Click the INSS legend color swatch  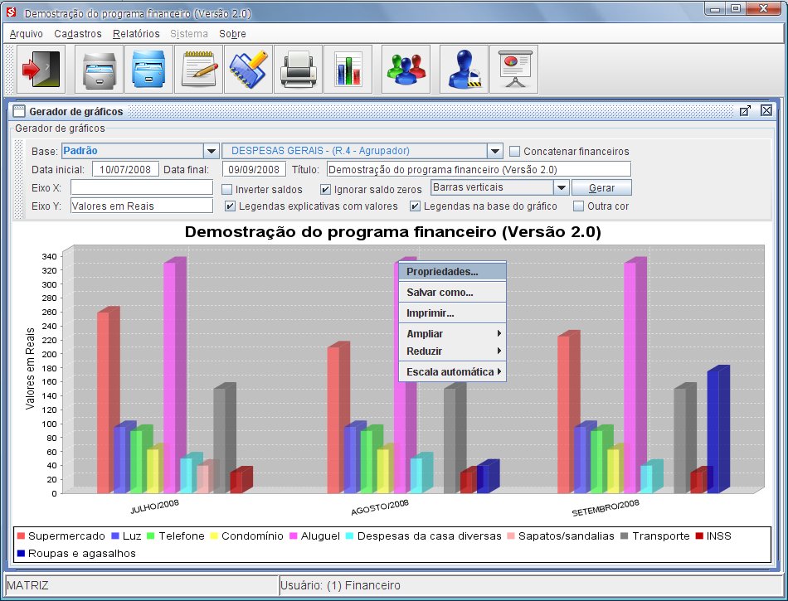click(x=699, y=536)
